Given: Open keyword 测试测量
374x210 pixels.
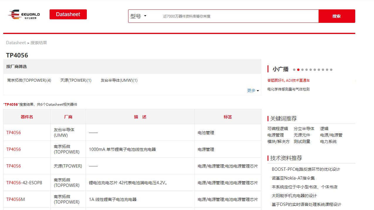Looking at the screenshot, I should click(302, 141).
